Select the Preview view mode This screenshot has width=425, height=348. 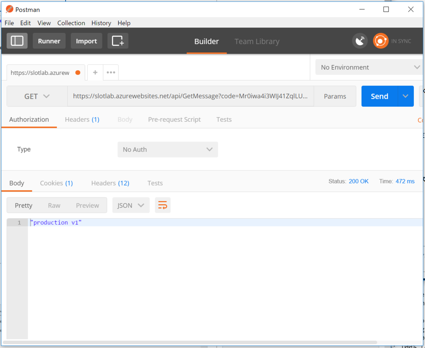tap(88, 205)
